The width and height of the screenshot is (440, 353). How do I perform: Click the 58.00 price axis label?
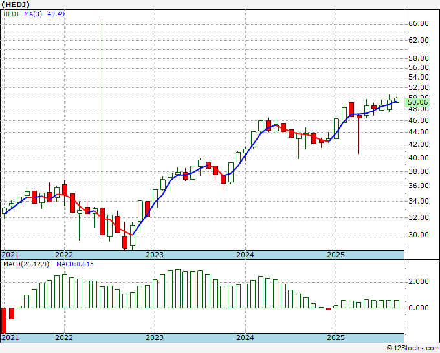click(x=419, y=58)
